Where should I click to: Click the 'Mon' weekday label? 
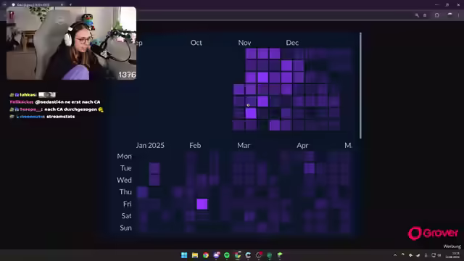point(124,156)
